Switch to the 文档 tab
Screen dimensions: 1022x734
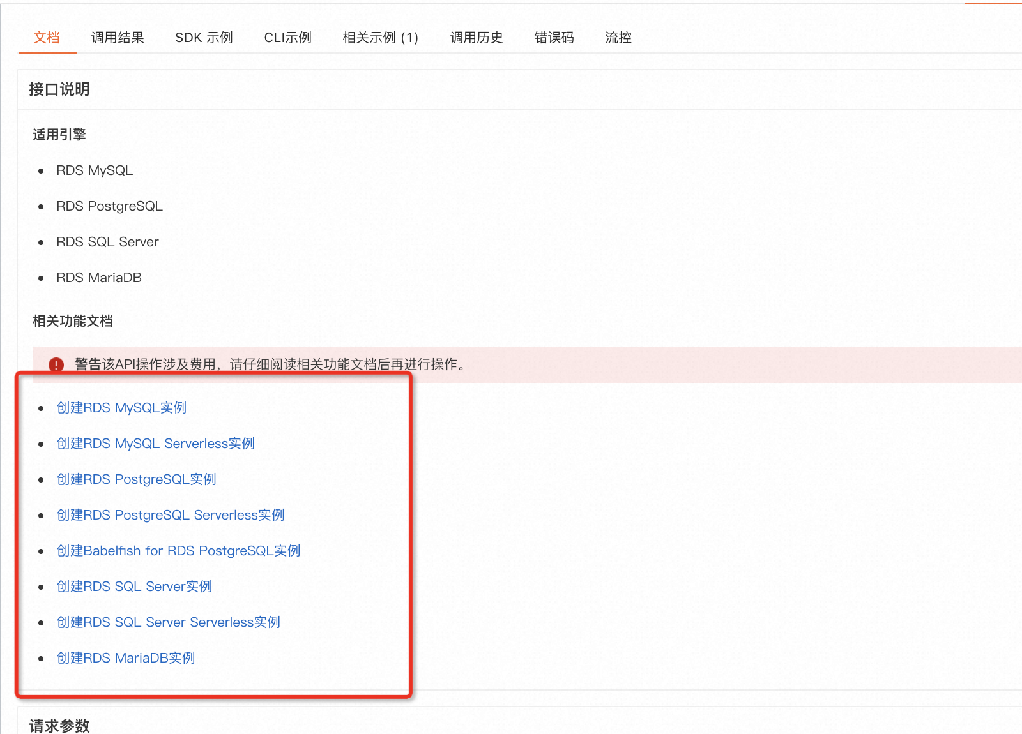tap(47, 38)
